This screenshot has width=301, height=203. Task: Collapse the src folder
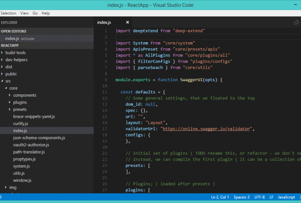pyautogui.click(x=8, y=81)
